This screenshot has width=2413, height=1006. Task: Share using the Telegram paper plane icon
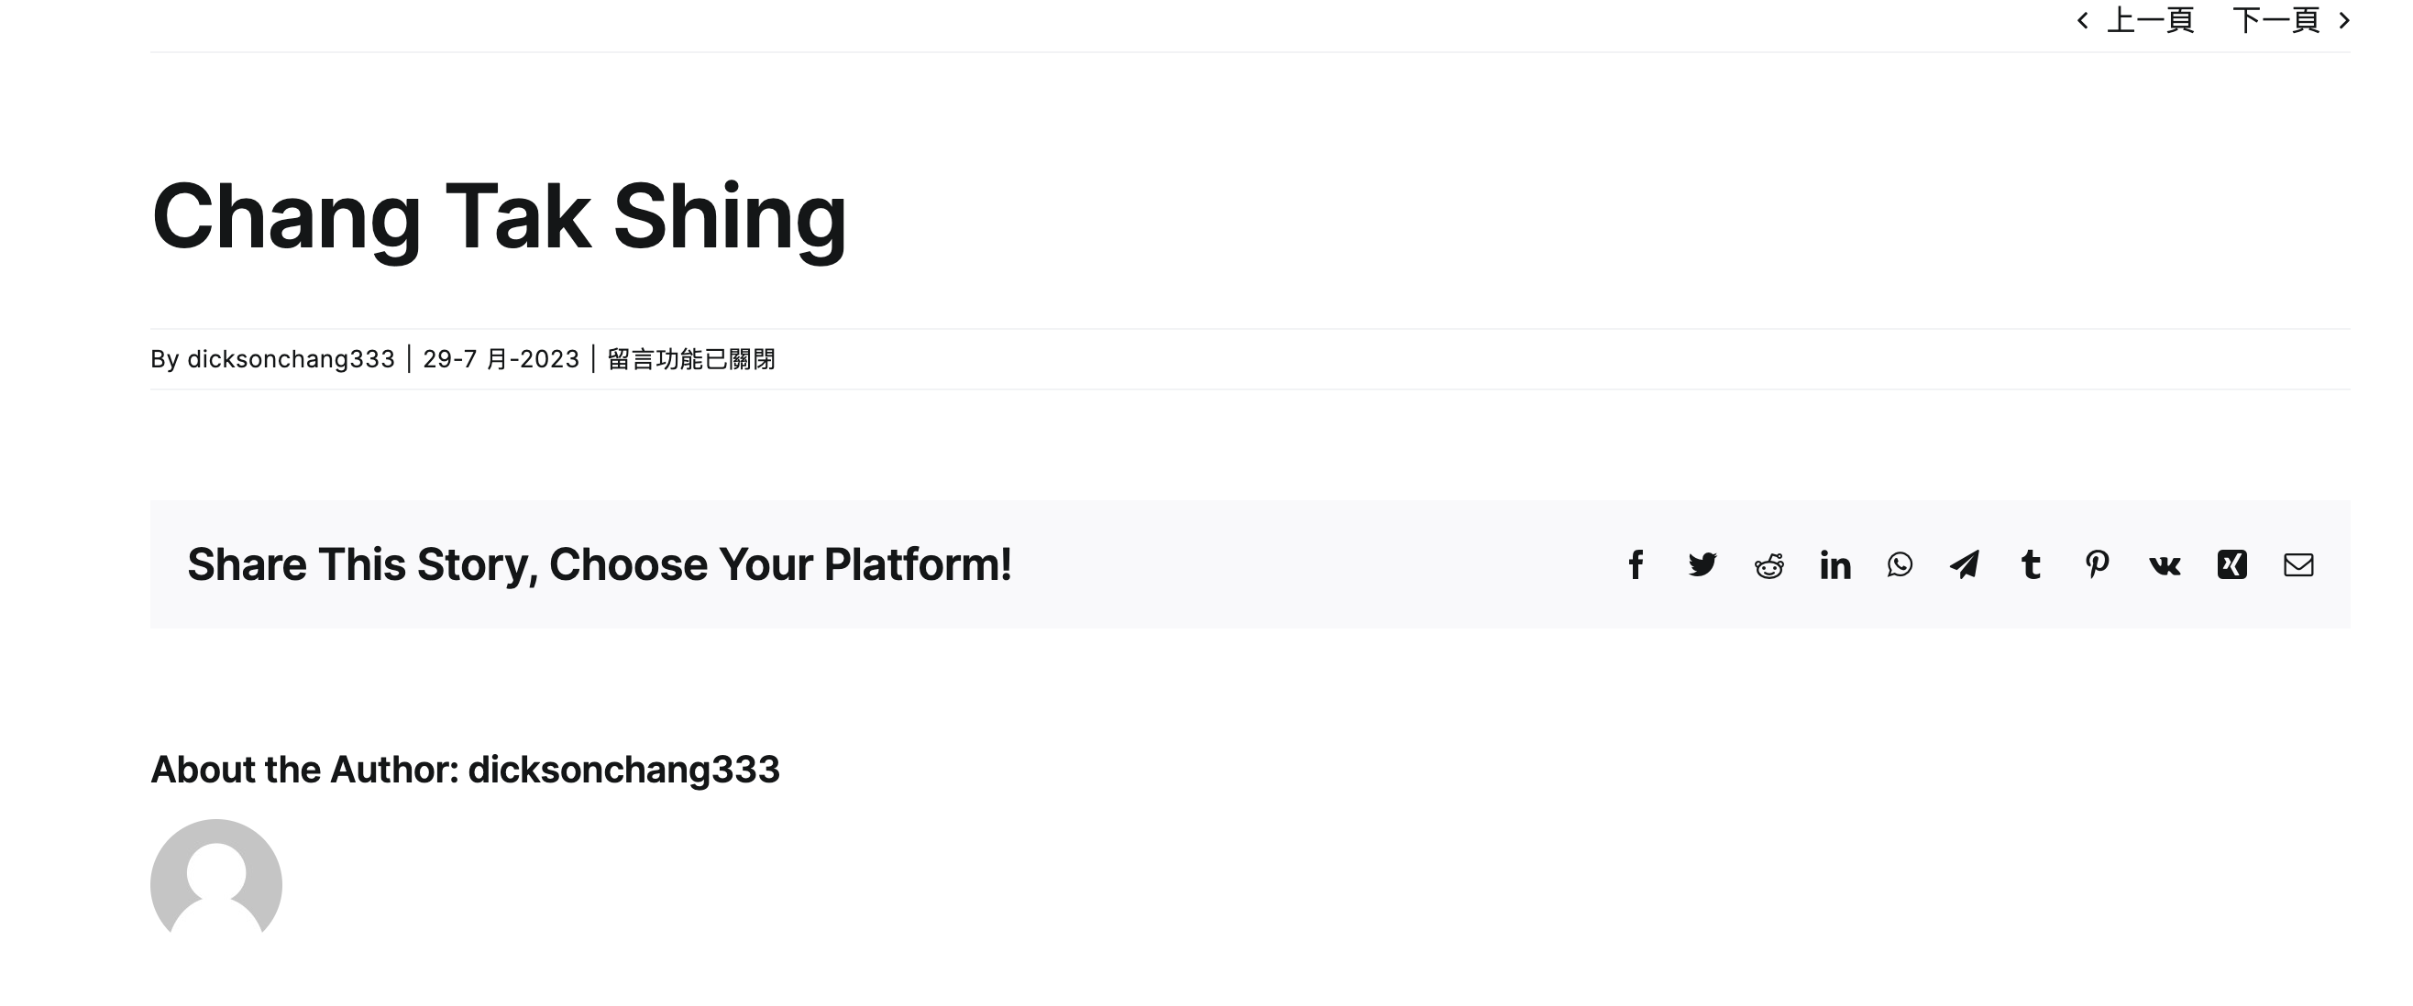click(1965, 564)
